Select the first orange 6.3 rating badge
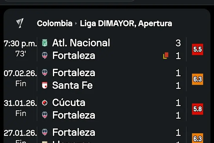Viewport: 214px width, 143px height. tap(198, 79)
